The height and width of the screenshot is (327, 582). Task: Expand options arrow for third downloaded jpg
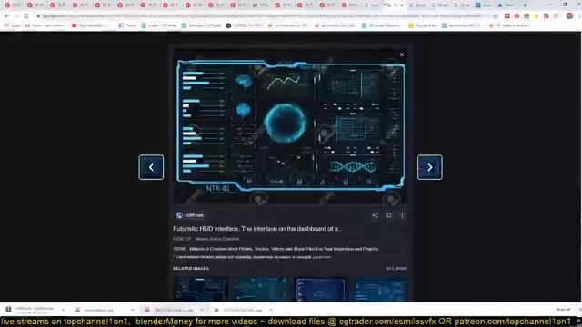(202, 310)
